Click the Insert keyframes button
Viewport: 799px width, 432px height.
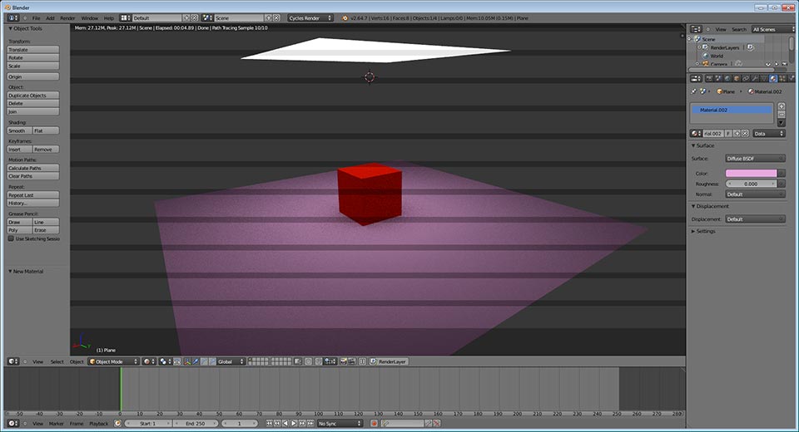(x=19, y=149)
